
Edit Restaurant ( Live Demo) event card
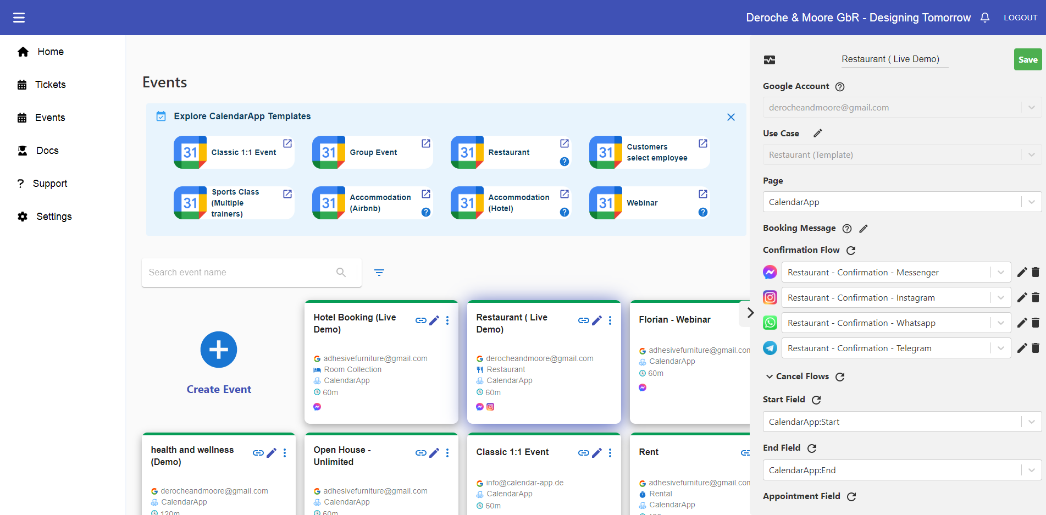(x=597, y=320)
